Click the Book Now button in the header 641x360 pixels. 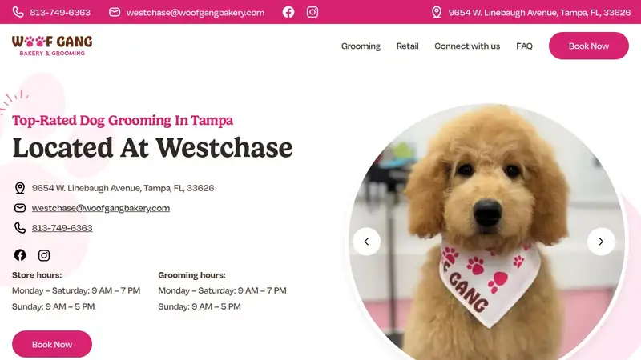[x=589, y=46]
